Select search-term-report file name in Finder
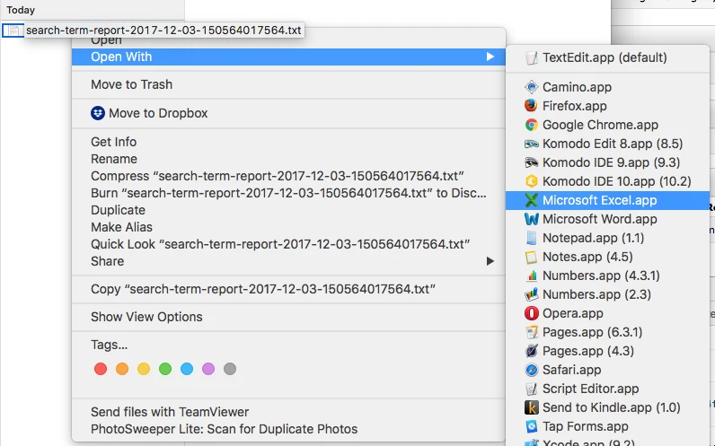The width and height of the screenshot is (715, 446). [163, 31]
